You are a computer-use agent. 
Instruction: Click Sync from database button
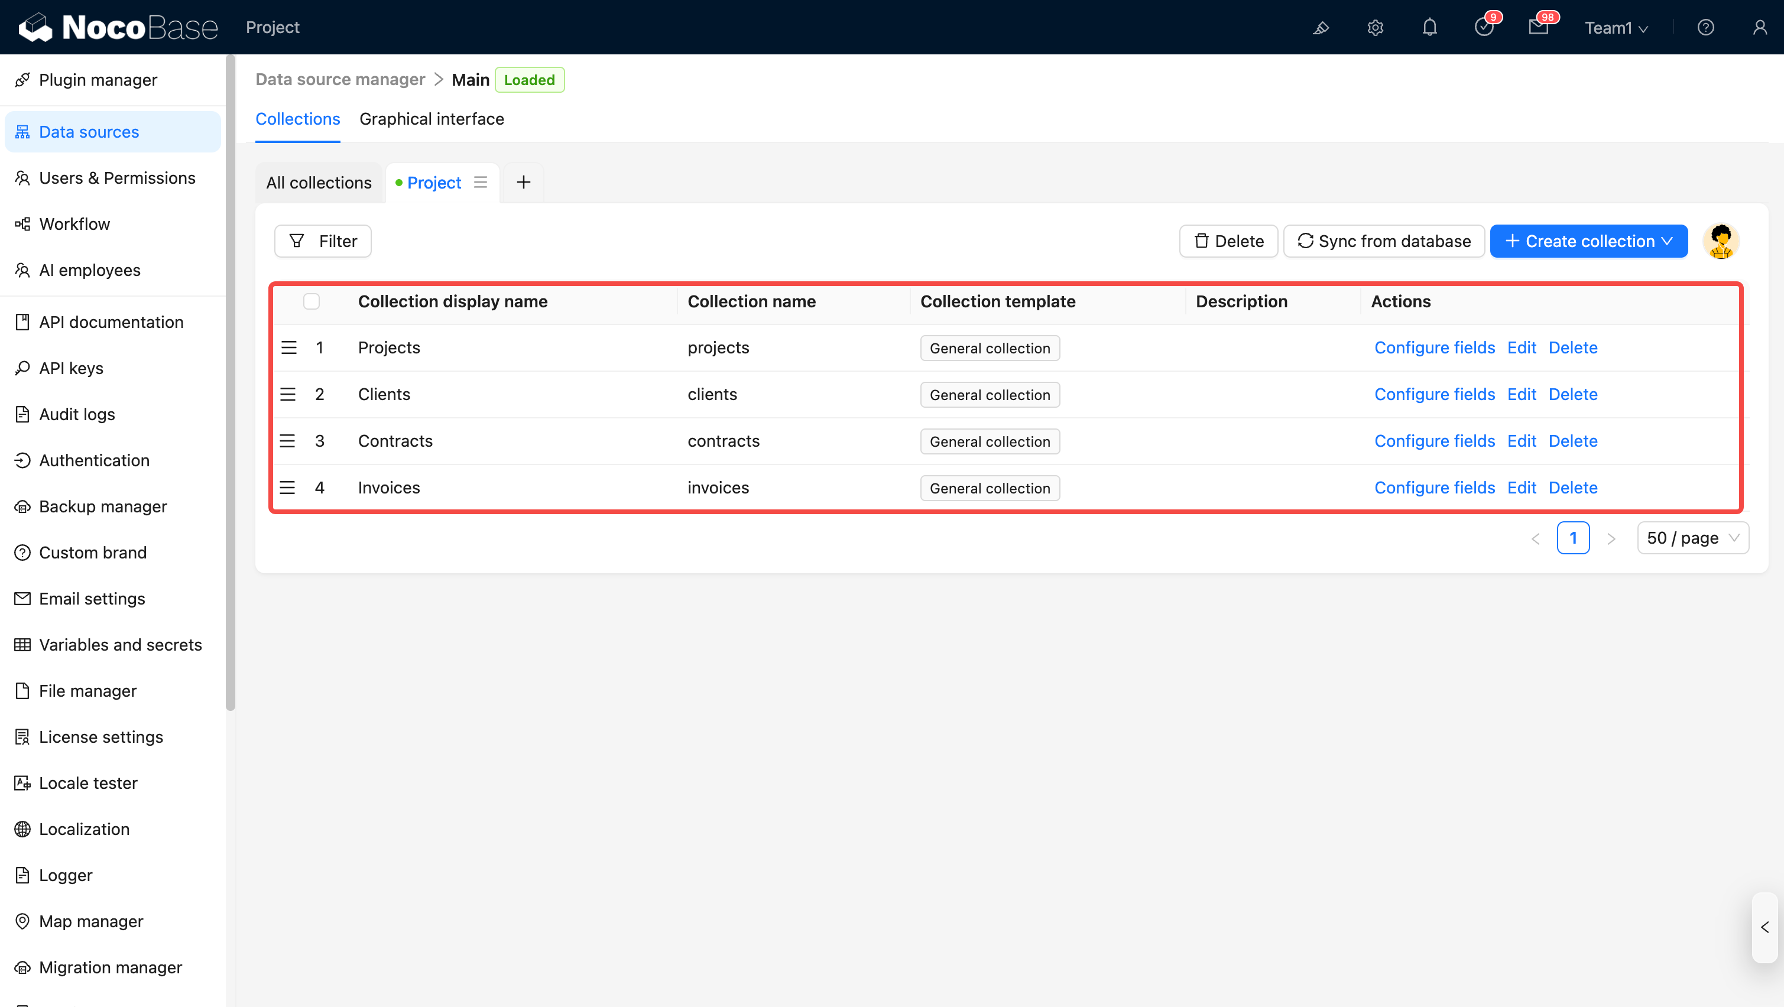[x=1384, y=241]
